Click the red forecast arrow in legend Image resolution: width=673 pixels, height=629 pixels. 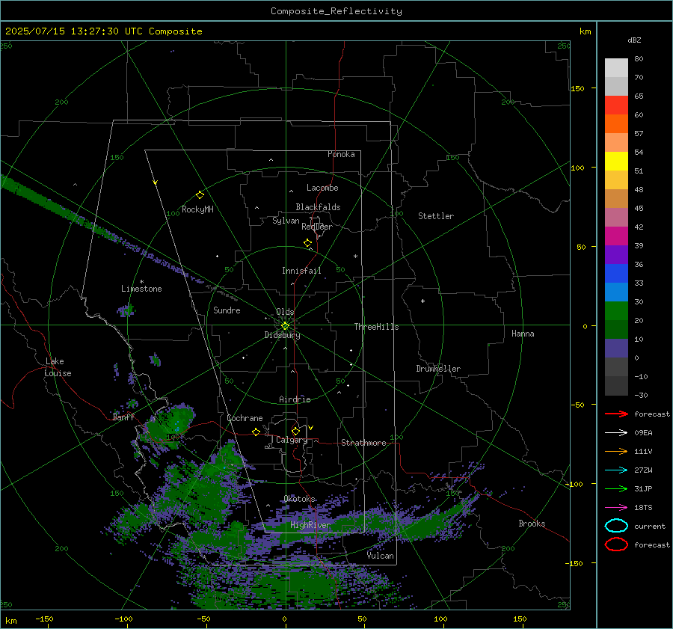click(616, 414)
